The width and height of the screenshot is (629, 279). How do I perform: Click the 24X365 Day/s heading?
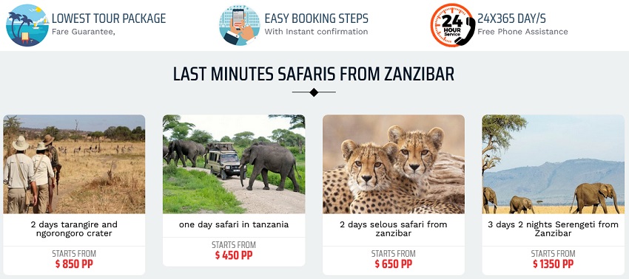[x=511, y=18]
